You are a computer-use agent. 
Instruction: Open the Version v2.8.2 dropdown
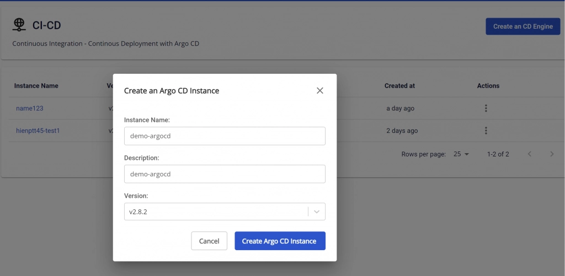(225, 212)
